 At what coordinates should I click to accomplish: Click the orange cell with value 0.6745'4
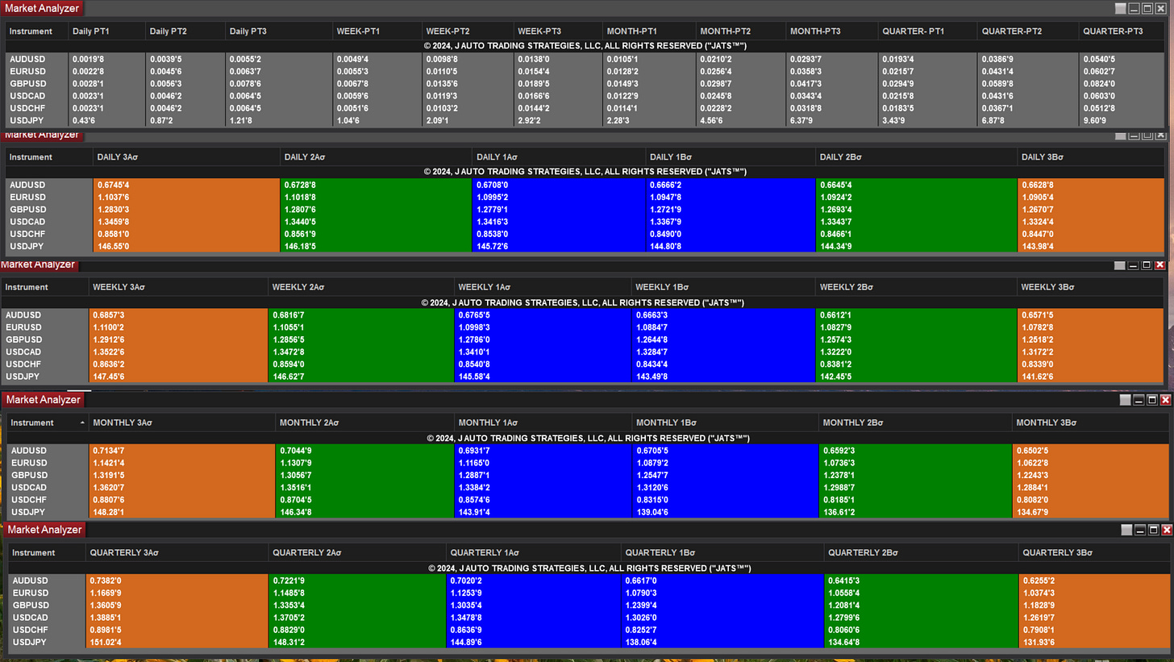(x=187, y=185)
